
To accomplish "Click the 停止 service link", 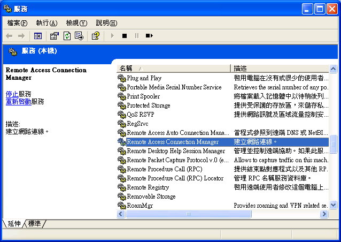I will 12,94.
